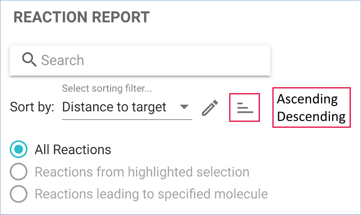Click the Sort by label
The width and height of the screenshot is (361, 215).
(x=32, y=107)
